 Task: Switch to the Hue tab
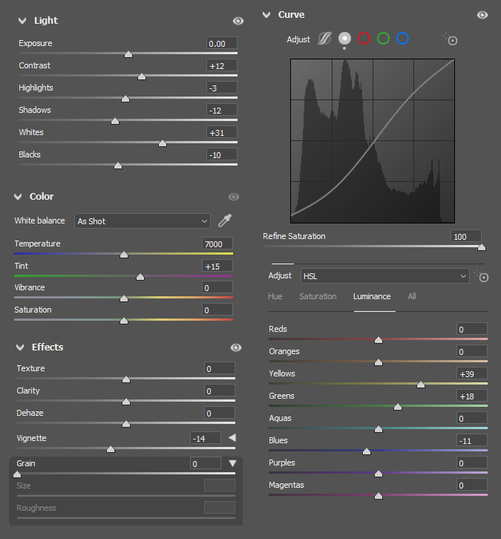click(x=275, y=296)
